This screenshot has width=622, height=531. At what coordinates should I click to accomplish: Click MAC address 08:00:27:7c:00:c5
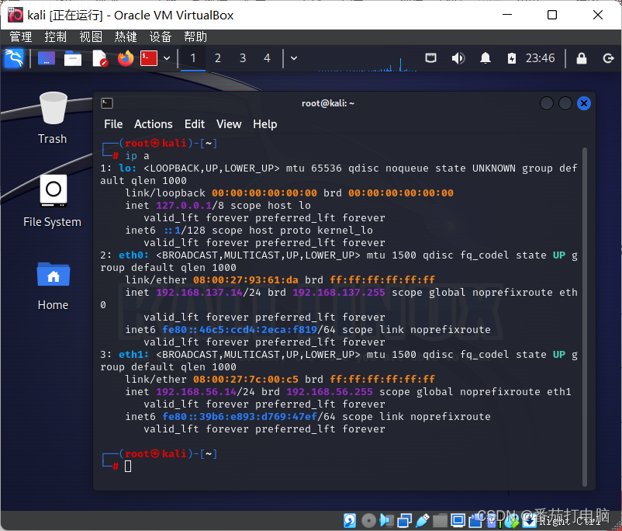click(x=246, y=380)
